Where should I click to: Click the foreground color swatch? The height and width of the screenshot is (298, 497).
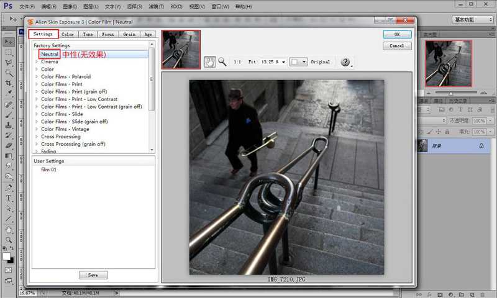(6, 256)
